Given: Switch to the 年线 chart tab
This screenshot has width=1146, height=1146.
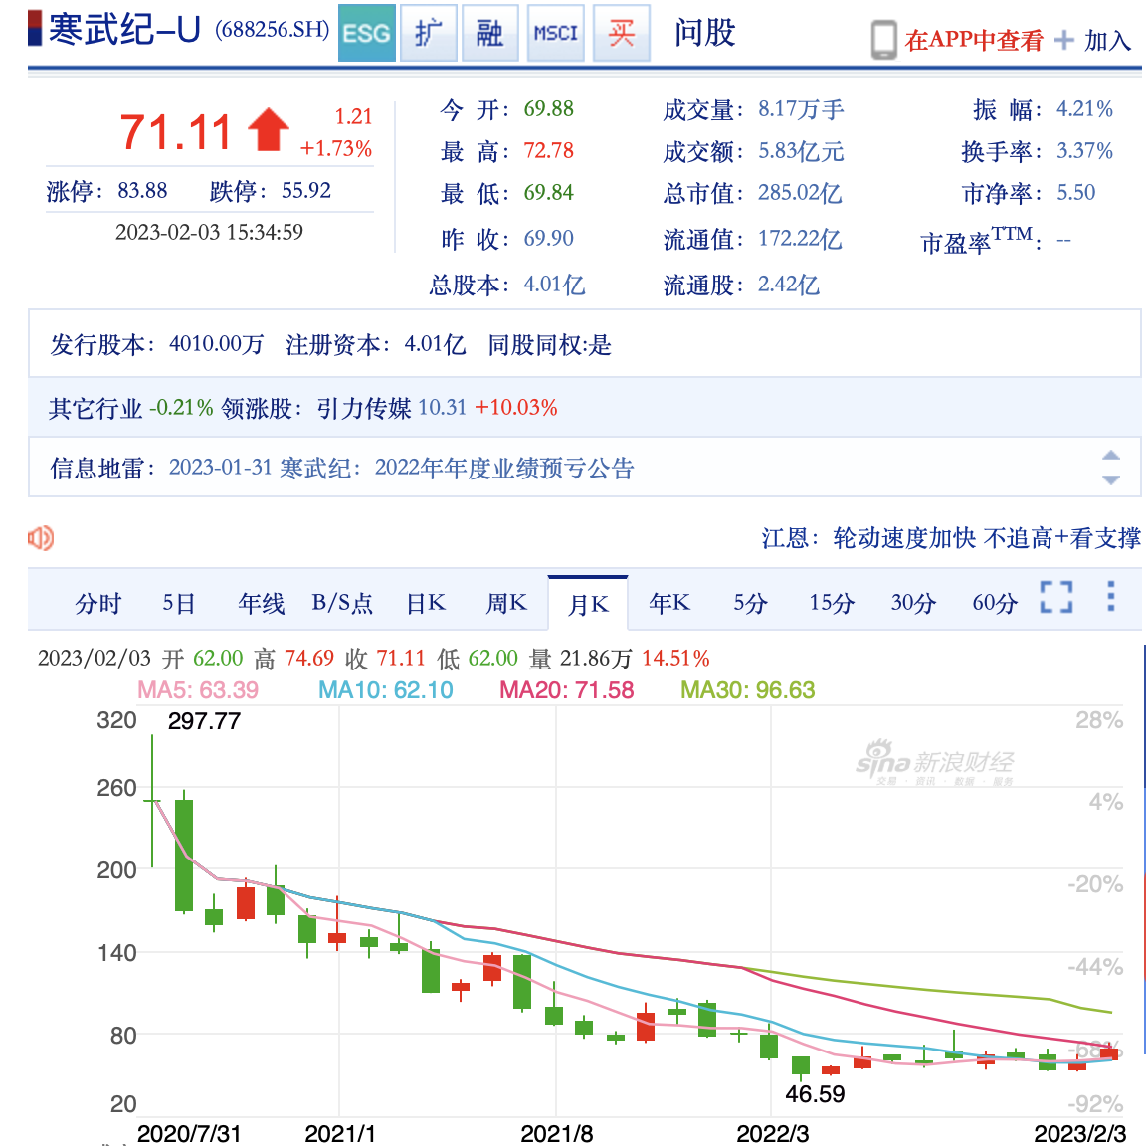Looking at the screenshot, I should tap(261, 604).
